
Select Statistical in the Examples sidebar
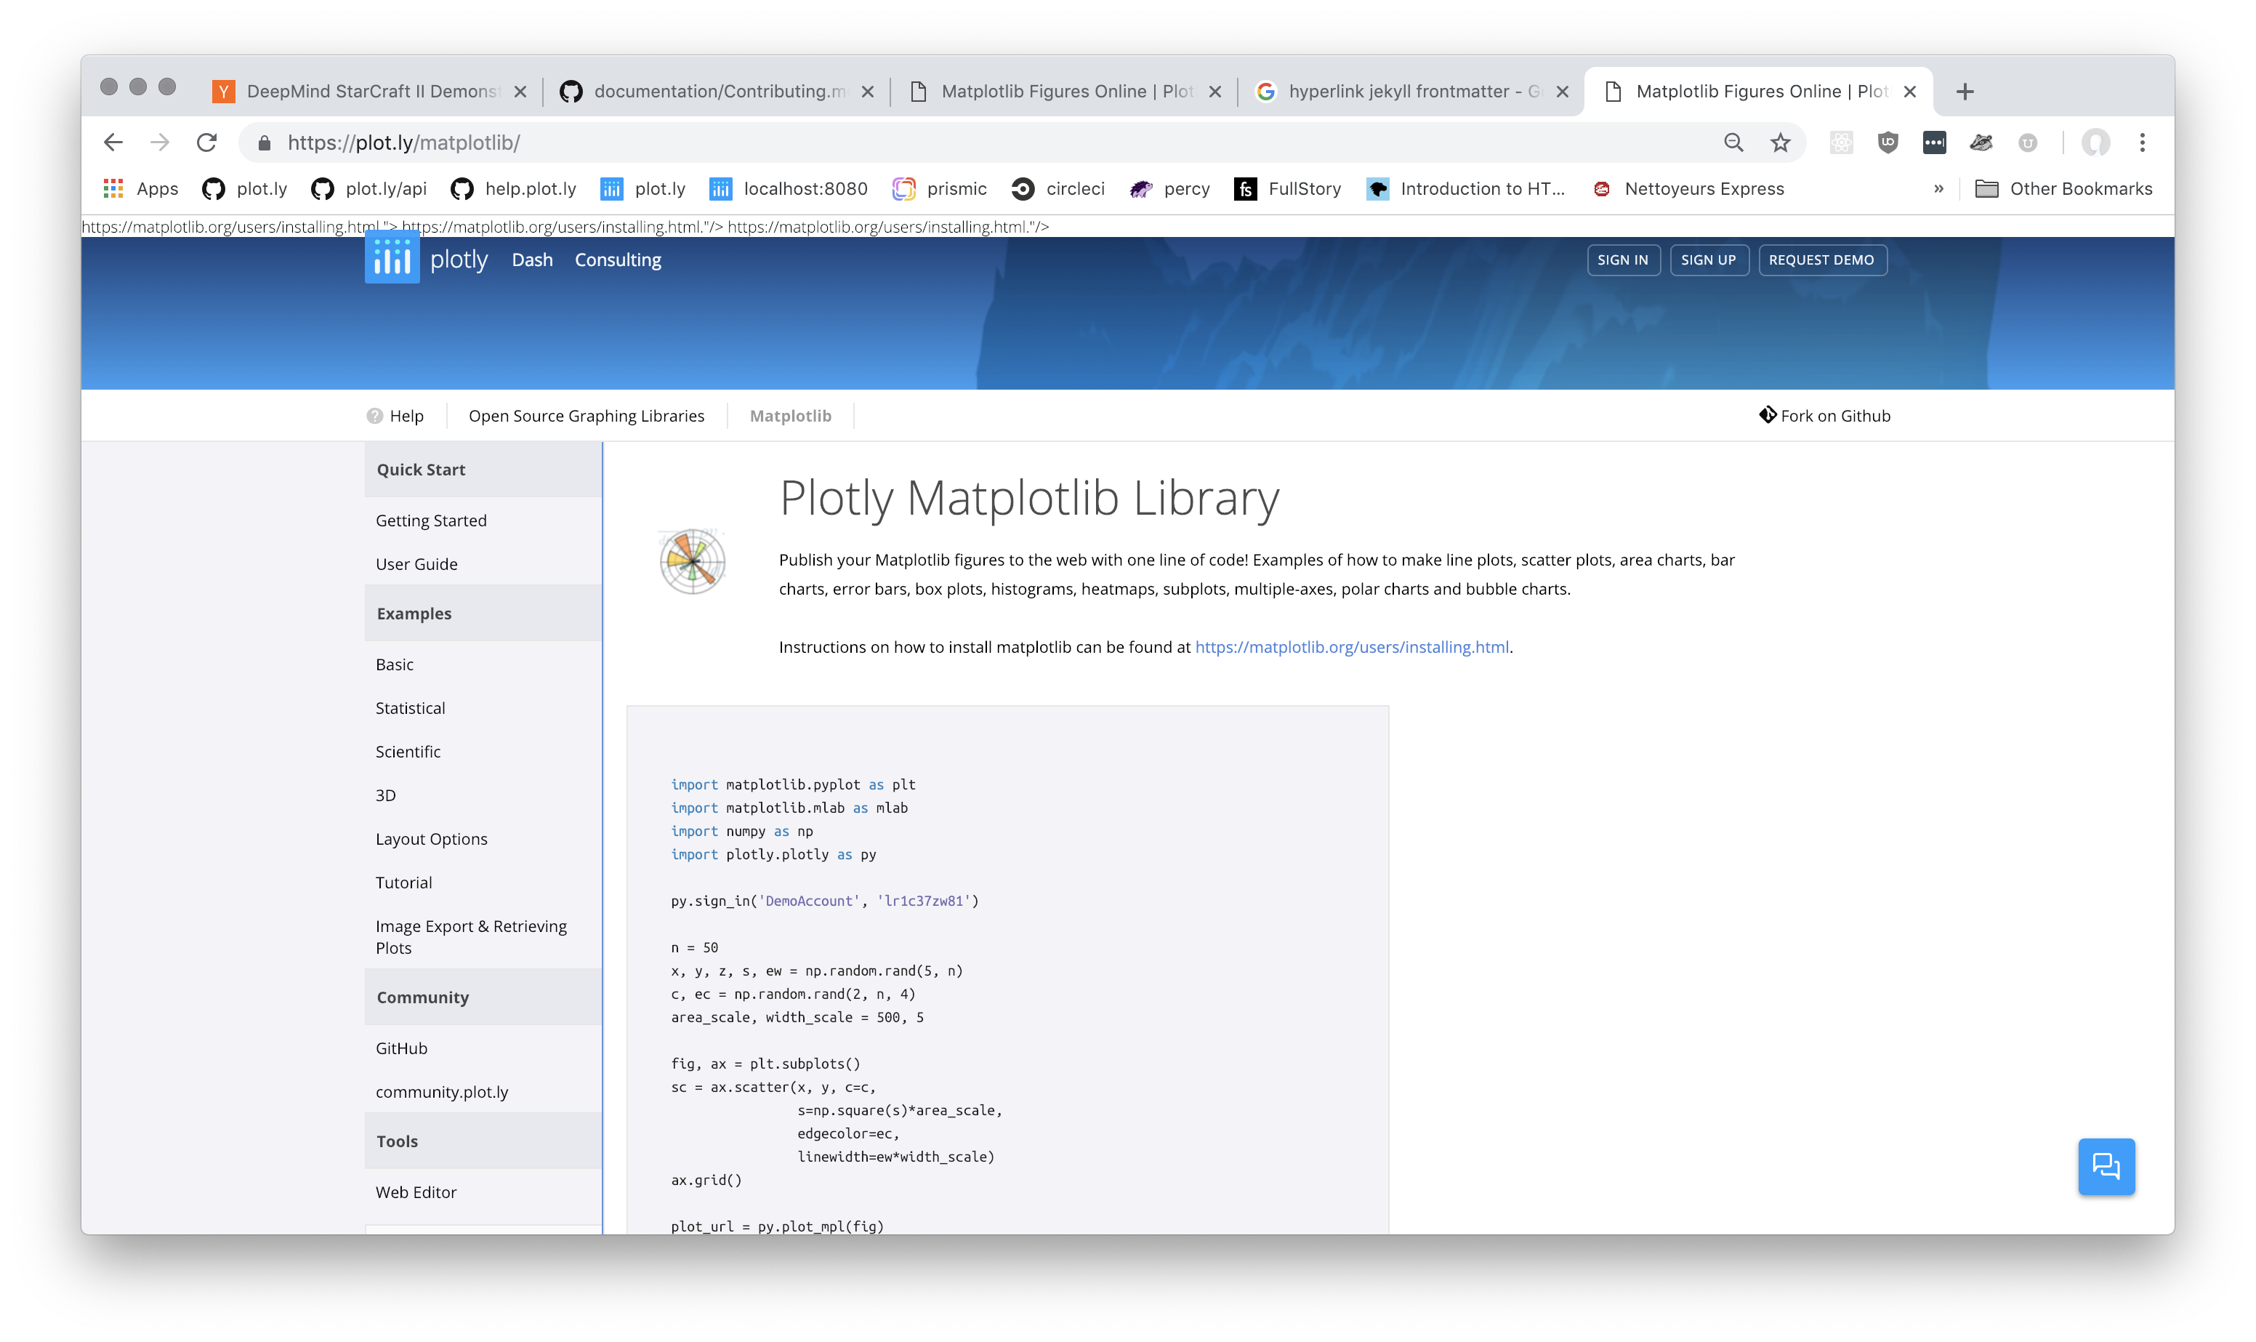tap(409, 707)
